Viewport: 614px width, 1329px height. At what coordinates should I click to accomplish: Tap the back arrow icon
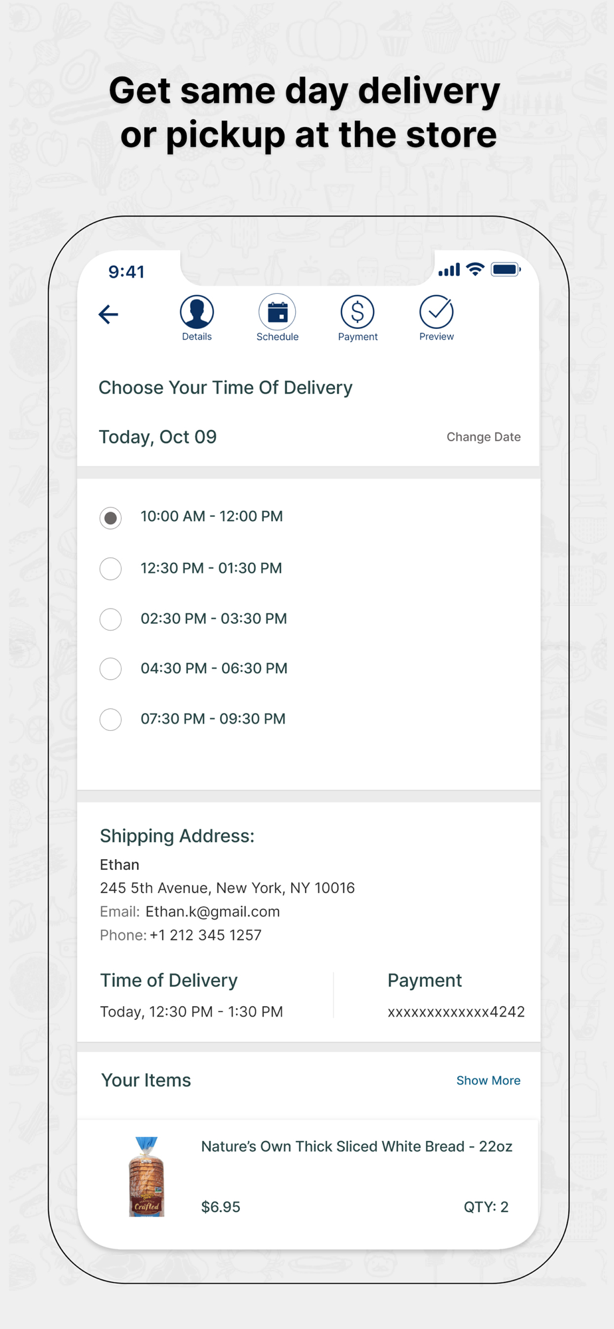[108, 314]
